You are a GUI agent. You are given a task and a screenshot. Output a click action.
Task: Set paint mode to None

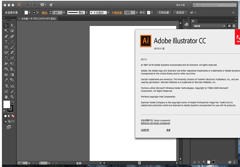13,116
